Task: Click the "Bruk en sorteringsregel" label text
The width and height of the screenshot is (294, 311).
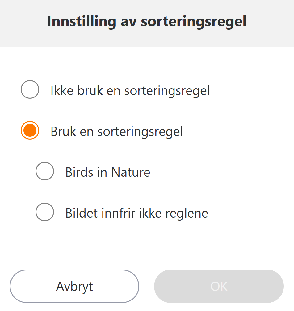Action: (x=117, y=132)
